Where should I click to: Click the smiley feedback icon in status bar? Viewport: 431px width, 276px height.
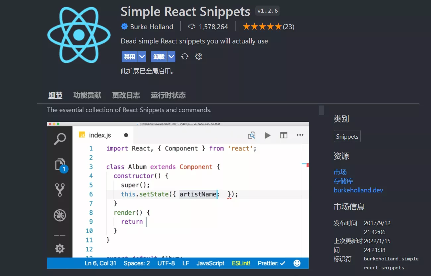tap(297, 263)
